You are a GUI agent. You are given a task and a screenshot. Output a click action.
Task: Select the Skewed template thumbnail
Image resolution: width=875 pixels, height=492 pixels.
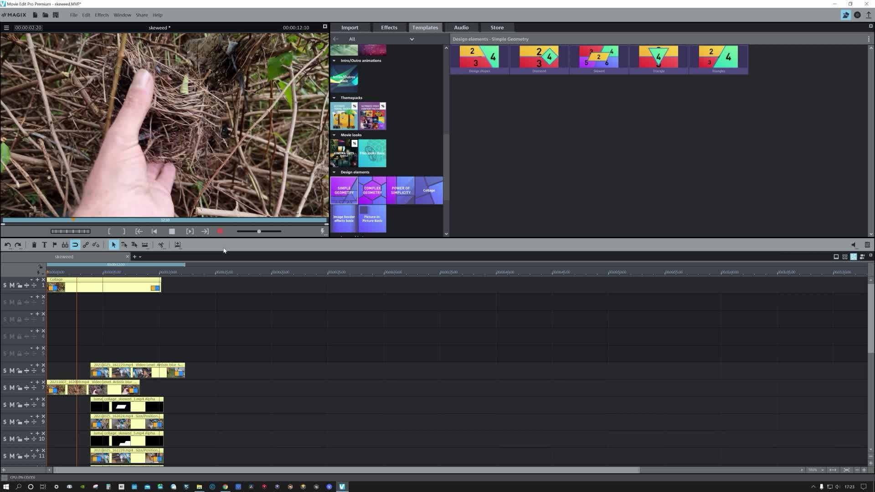[599, 59]
